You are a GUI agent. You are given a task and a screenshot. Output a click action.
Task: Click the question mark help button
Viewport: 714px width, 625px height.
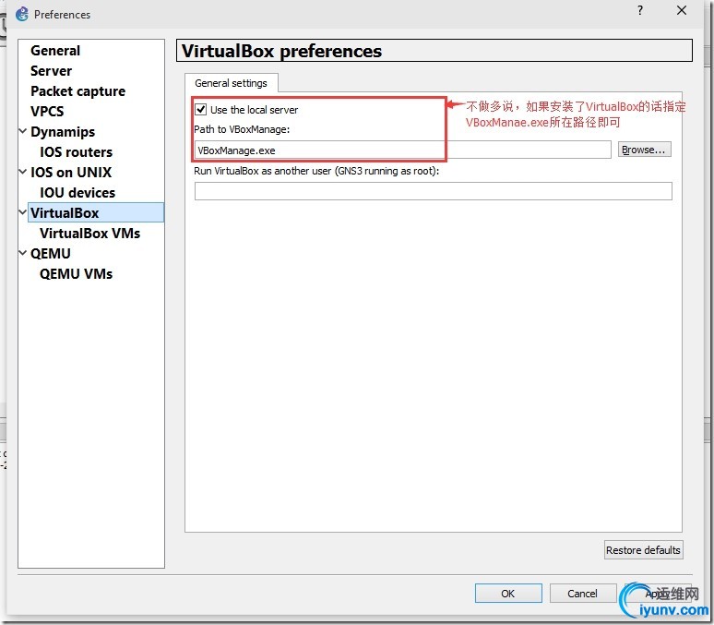(x=640, y=10)
